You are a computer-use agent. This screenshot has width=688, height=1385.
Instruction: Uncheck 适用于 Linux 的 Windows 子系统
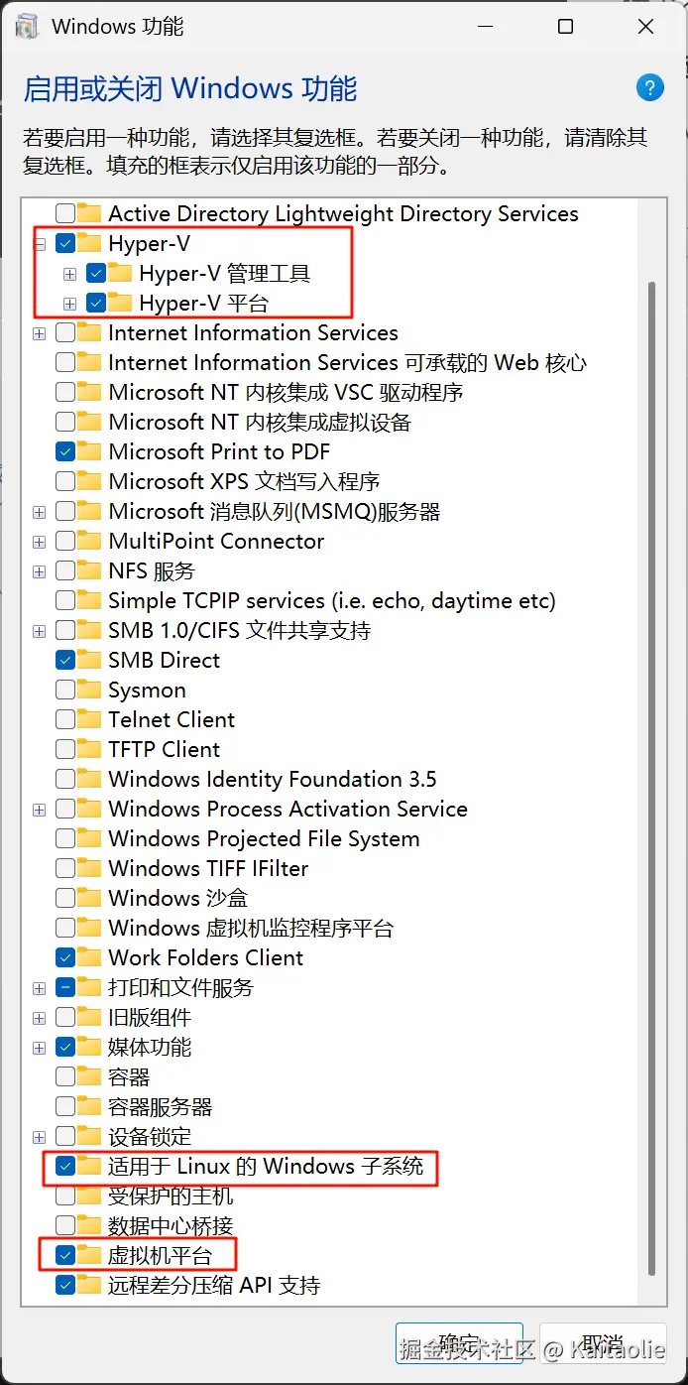[x=65, y=1166]
